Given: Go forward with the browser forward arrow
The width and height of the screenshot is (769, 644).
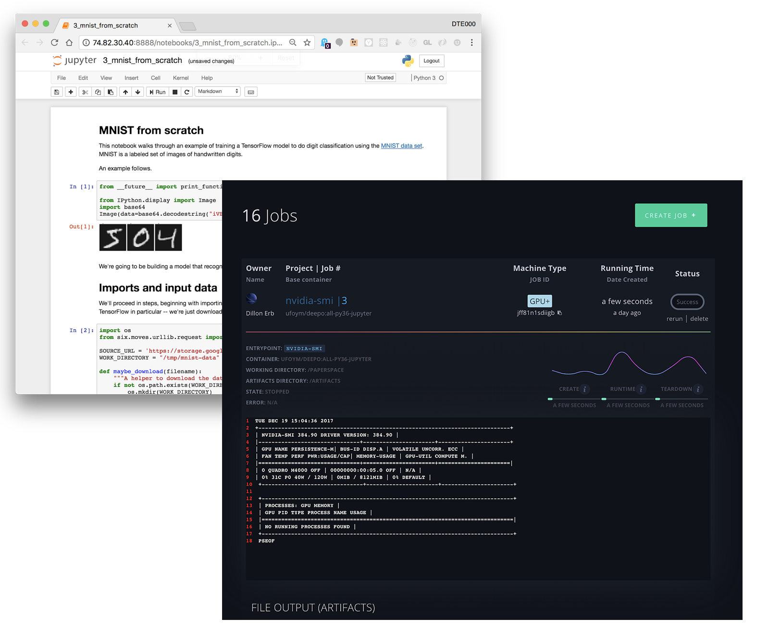Looking at the screenshot, I should (39, 42).
